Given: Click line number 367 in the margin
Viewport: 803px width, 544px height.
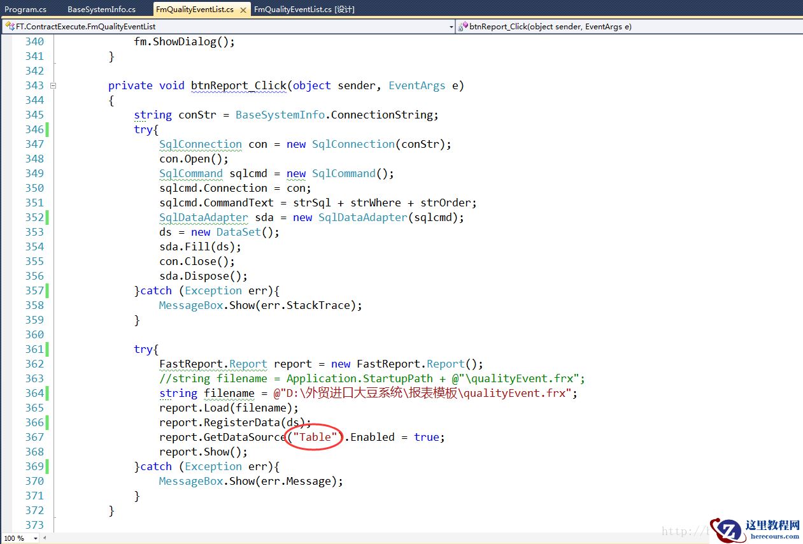Looking at the screenshot, I should pyautogui.click(x=34, y=437).
